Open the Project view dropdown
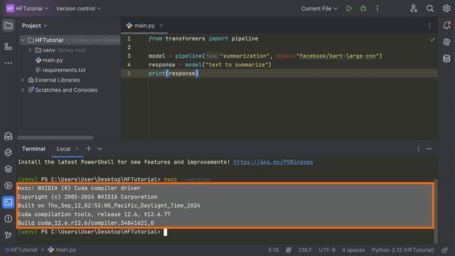455x256 pixels. (x=35, y=26)
